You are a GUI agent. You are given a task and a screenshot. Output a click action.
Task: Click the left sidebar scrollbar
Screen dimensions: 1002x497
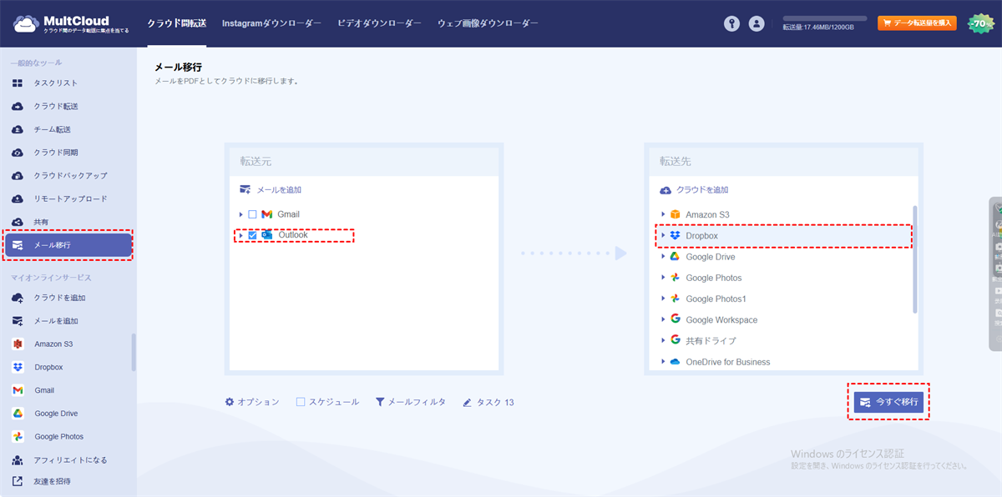pos(134,352)
